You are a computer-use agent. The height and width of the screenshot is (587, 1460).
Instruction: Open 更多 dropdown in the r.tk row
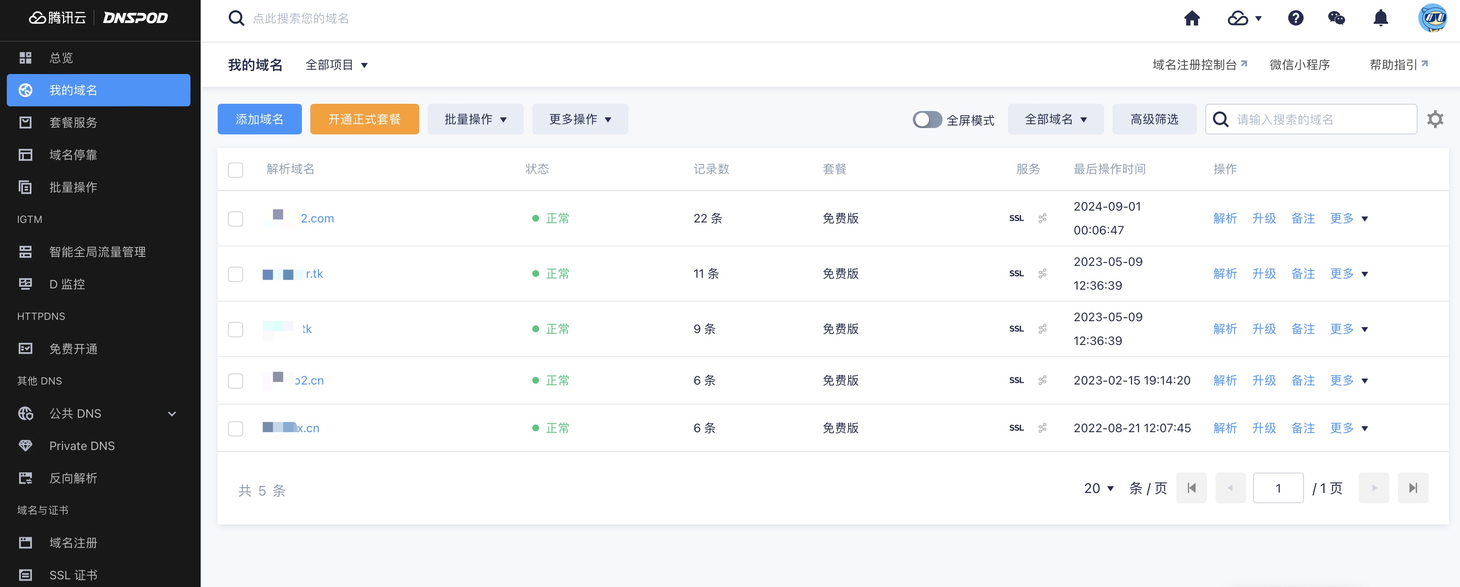pos(1349,274)
